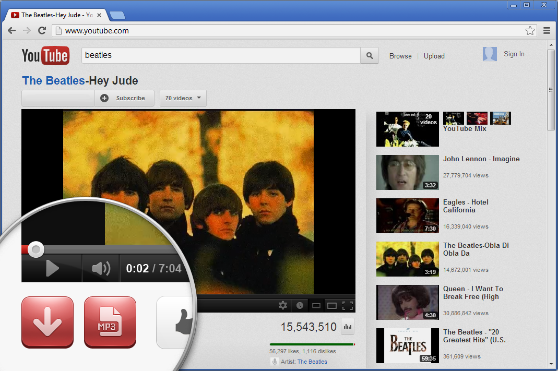
Task: Click the scrollbar up arrow
Action: [551, 45]
